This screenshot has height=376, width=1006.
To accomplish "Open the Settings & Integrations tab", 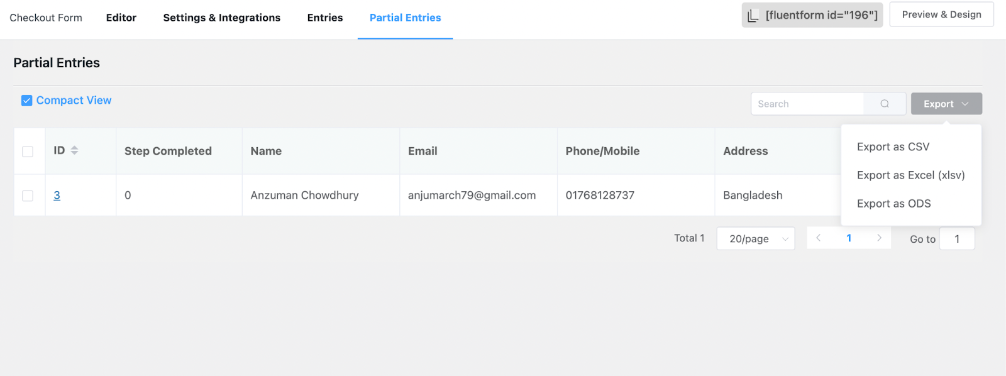I will tap(221, 18).
